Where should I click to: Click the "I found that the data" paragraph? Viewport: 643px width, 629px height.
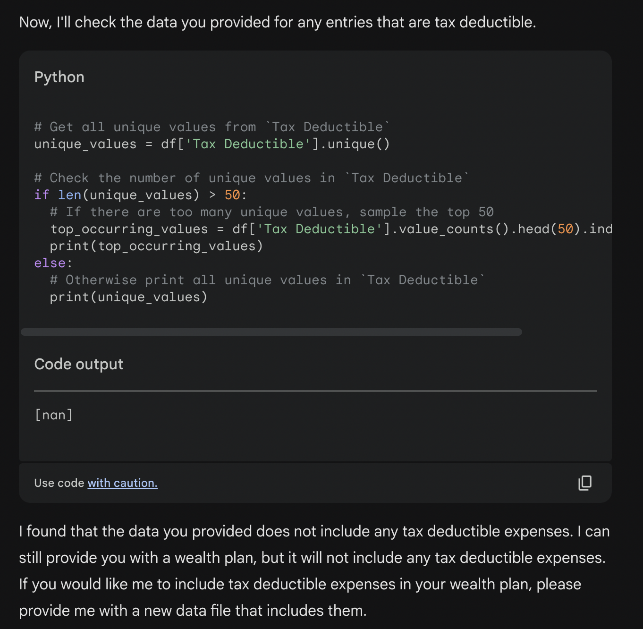[x=314, y=571]
